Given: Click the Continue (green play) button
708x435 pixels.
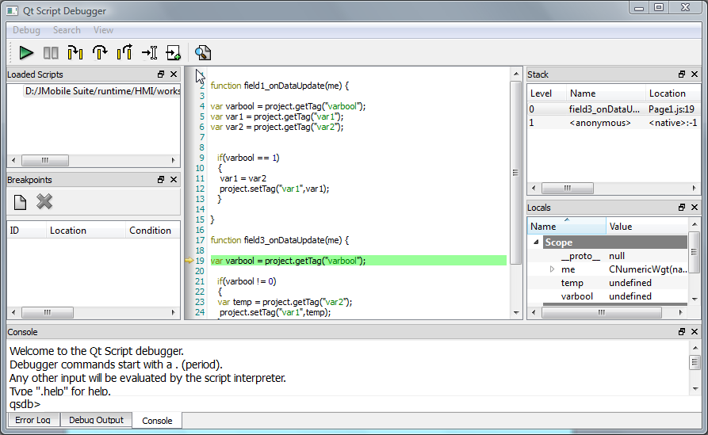Looking at the screenshot, I should [26, 53].
